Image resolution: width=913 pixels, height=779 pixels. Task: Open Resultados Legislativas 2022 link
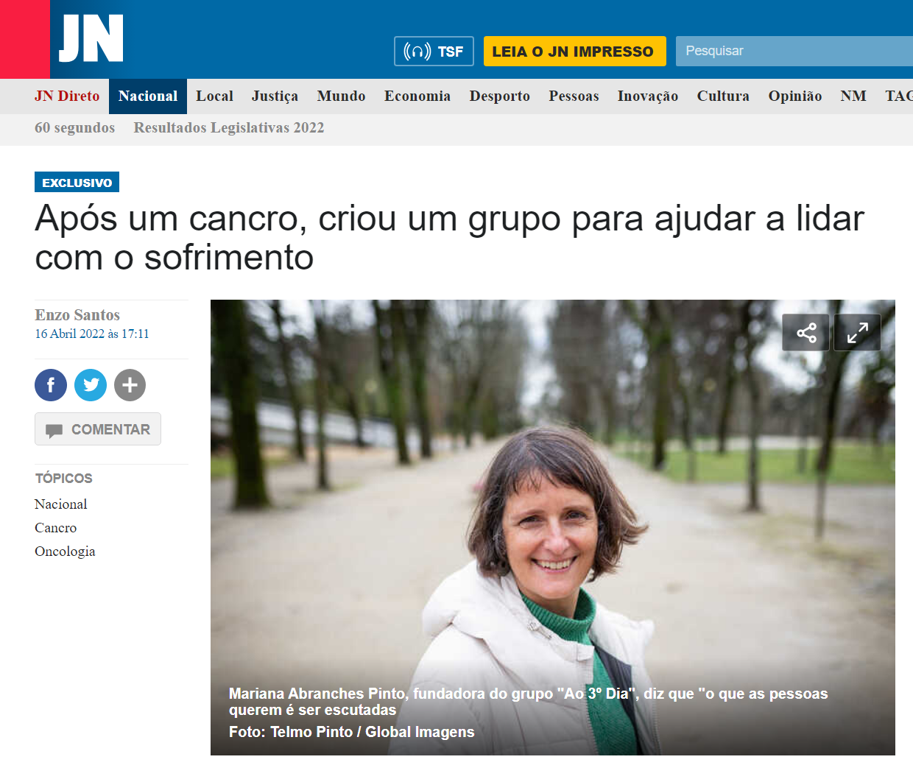[x=229, y=128]
